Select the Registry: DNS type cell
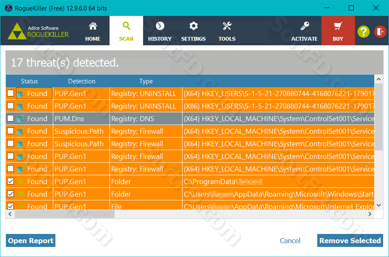 point(146,119)
